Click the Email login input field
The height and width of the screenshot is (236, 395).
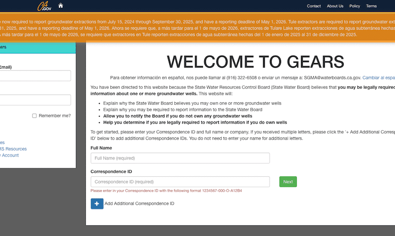35,76
